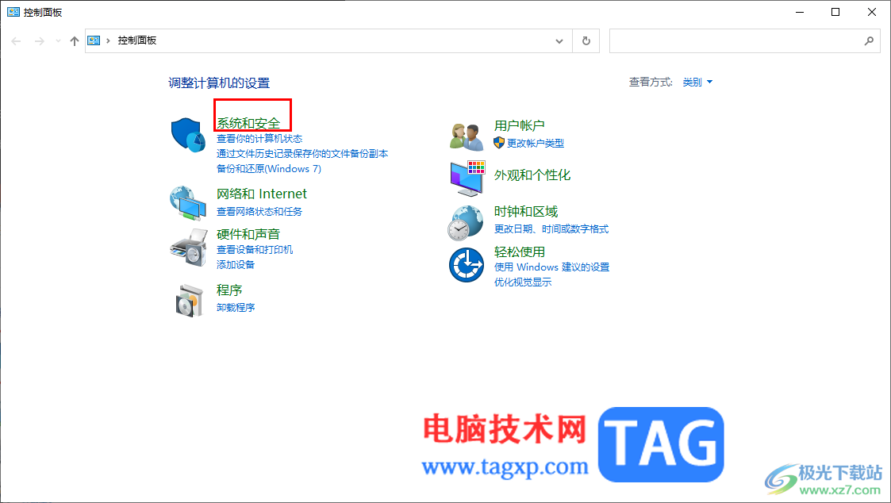The width and height of the screenshot is (891, 503).
Task: Click the refresh button in address bar
Action: pyautogui.click(x=586, y=41)
